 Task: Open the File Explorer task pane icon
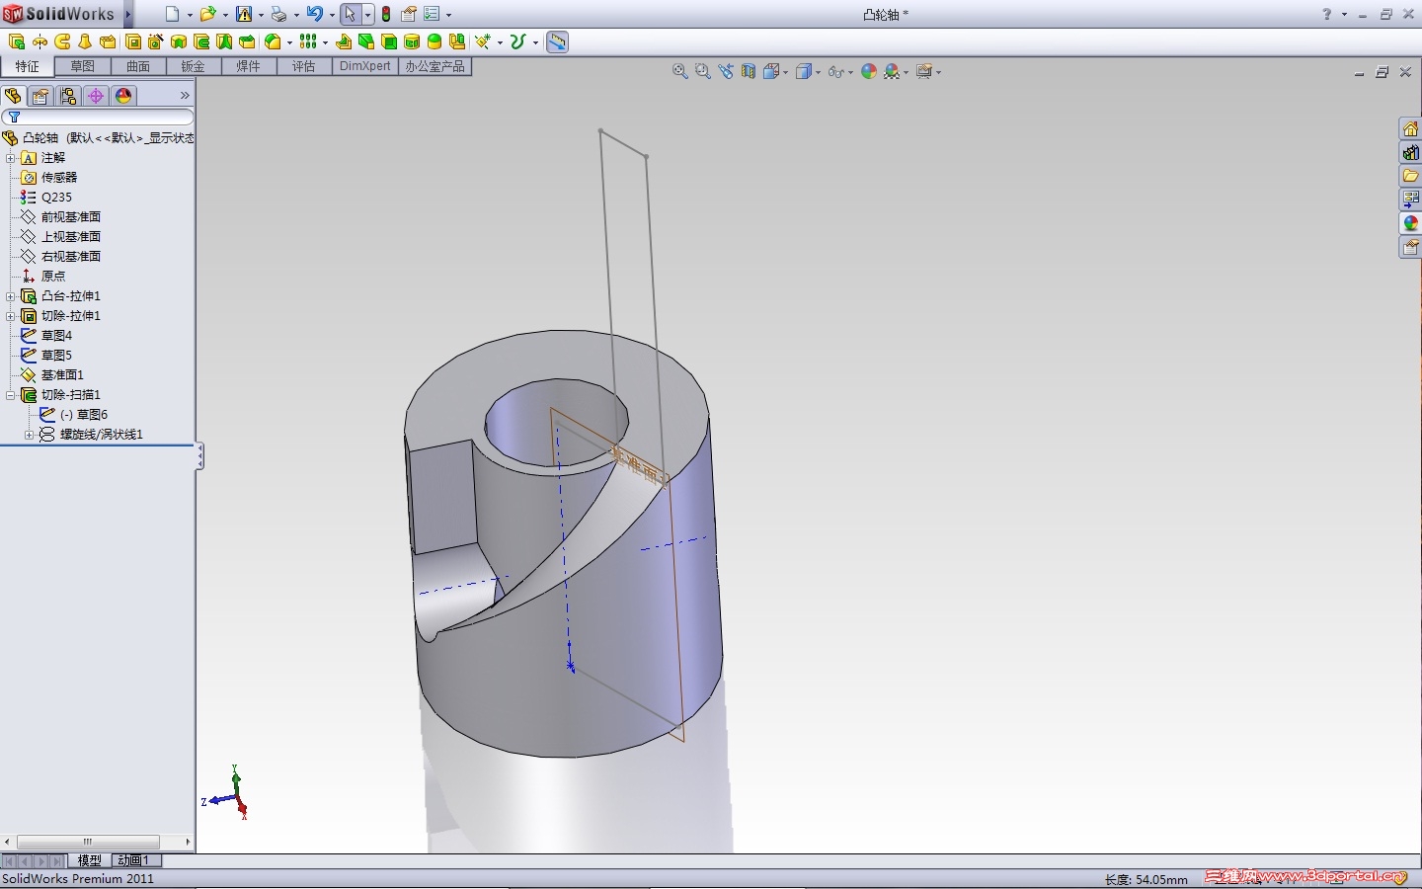coord(1411,177)
